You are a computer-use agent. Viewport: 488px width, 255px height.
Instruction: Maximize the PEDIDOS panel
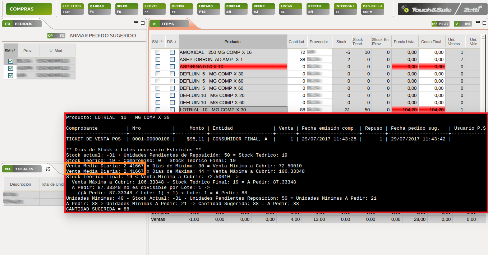(x=142, y=22)
